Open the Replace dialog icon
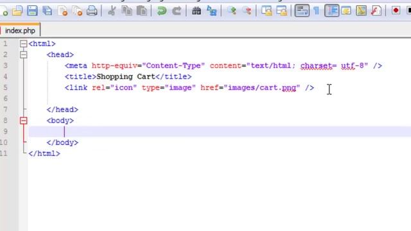Screen dimensions: 411x231 (x=211, y=11)
